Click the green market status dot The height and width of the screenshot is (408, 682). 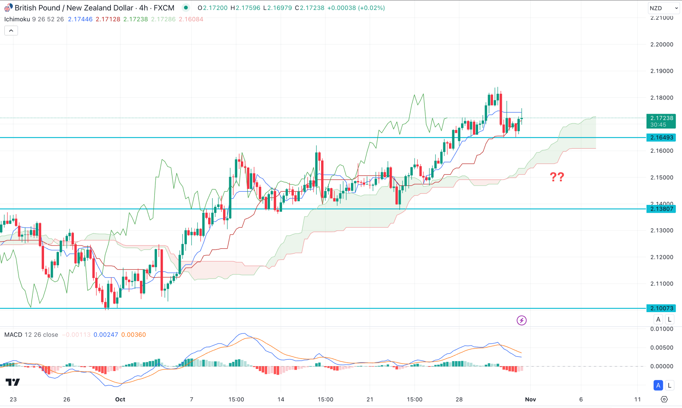pyautogui.click(x=186, y=8)
